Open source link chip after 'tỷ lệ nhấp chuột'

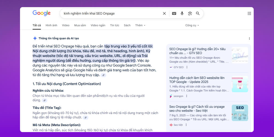tap(85, 118)
